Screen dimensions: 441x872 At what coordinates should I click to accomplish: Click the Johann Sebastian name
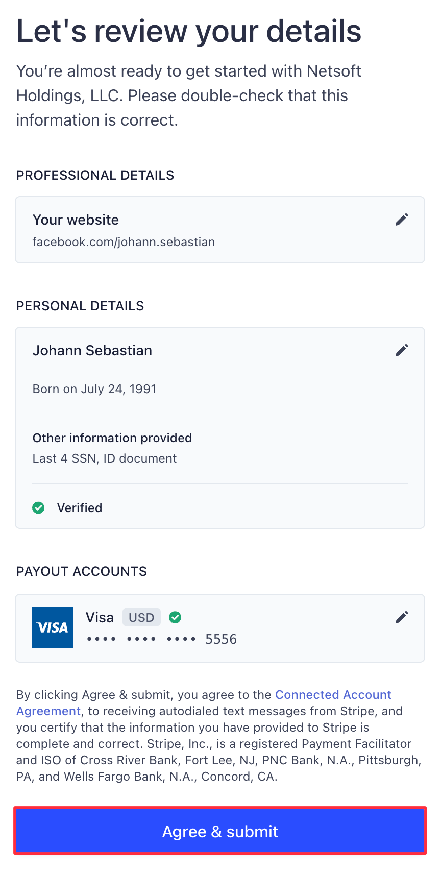[92, 351]
